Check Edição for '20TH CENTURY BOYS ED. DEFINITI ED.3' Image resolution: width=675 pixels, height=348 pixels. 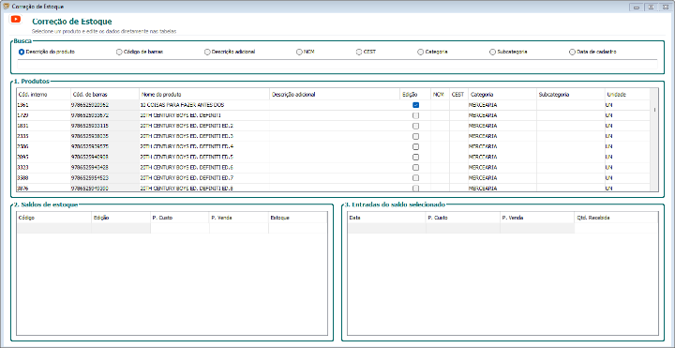pyautogui.click(x=416, y=136)
